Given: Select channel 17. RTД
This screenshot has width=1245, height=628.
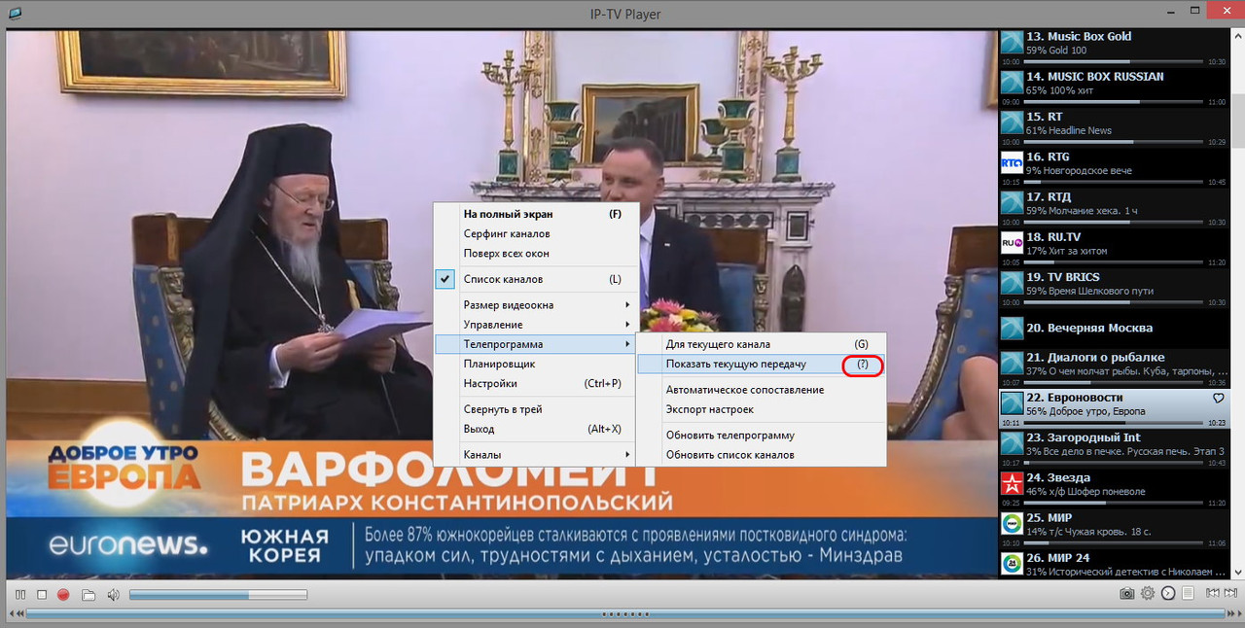Looking at the screenshot, I should pos(1115,207).
